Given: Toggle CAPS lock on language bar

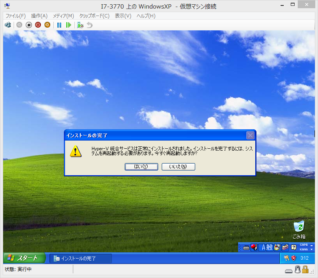Looking at the screenshot, I should (x=304, y=245).
